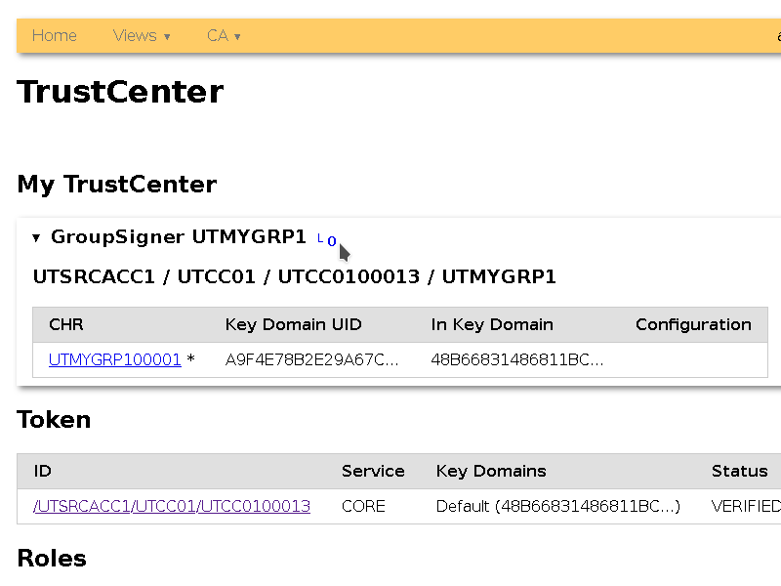The width and height of the screenshot is (781, 586).
Task: Click the Key Domain UID column header
Action: [x=293, y=324]
